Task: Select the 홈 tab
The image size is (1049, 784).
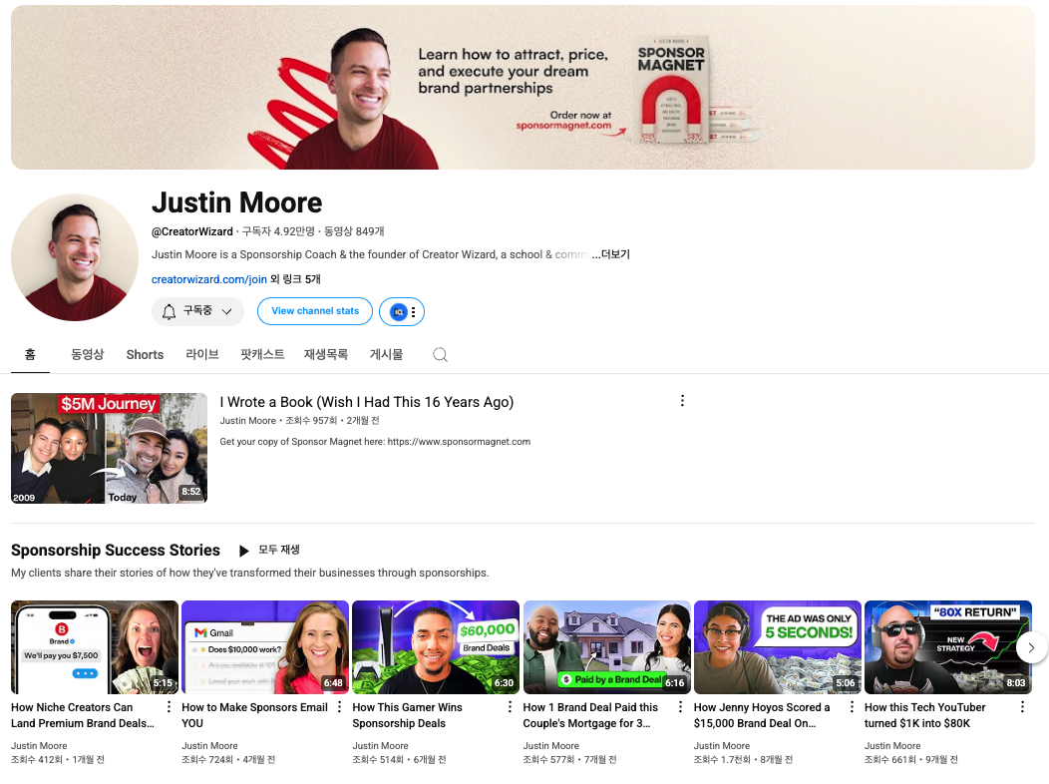Action: (x=30, y=354)
